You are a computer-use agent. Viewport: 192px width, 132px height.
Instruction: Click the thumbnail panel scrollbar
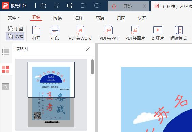(92, 67)
